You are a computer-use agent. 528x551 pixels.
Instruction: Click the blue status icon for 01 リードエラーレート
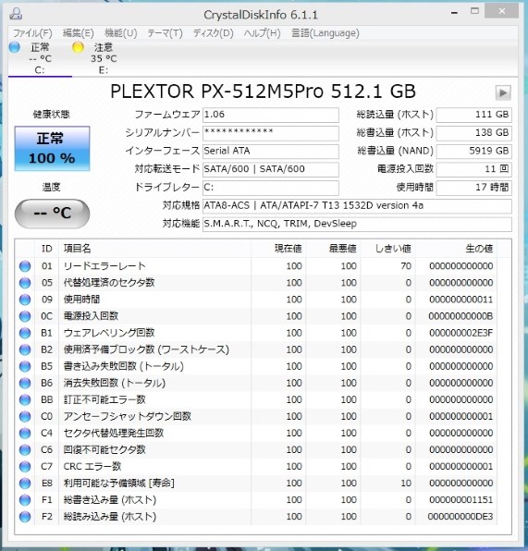[x=25, y=266]
